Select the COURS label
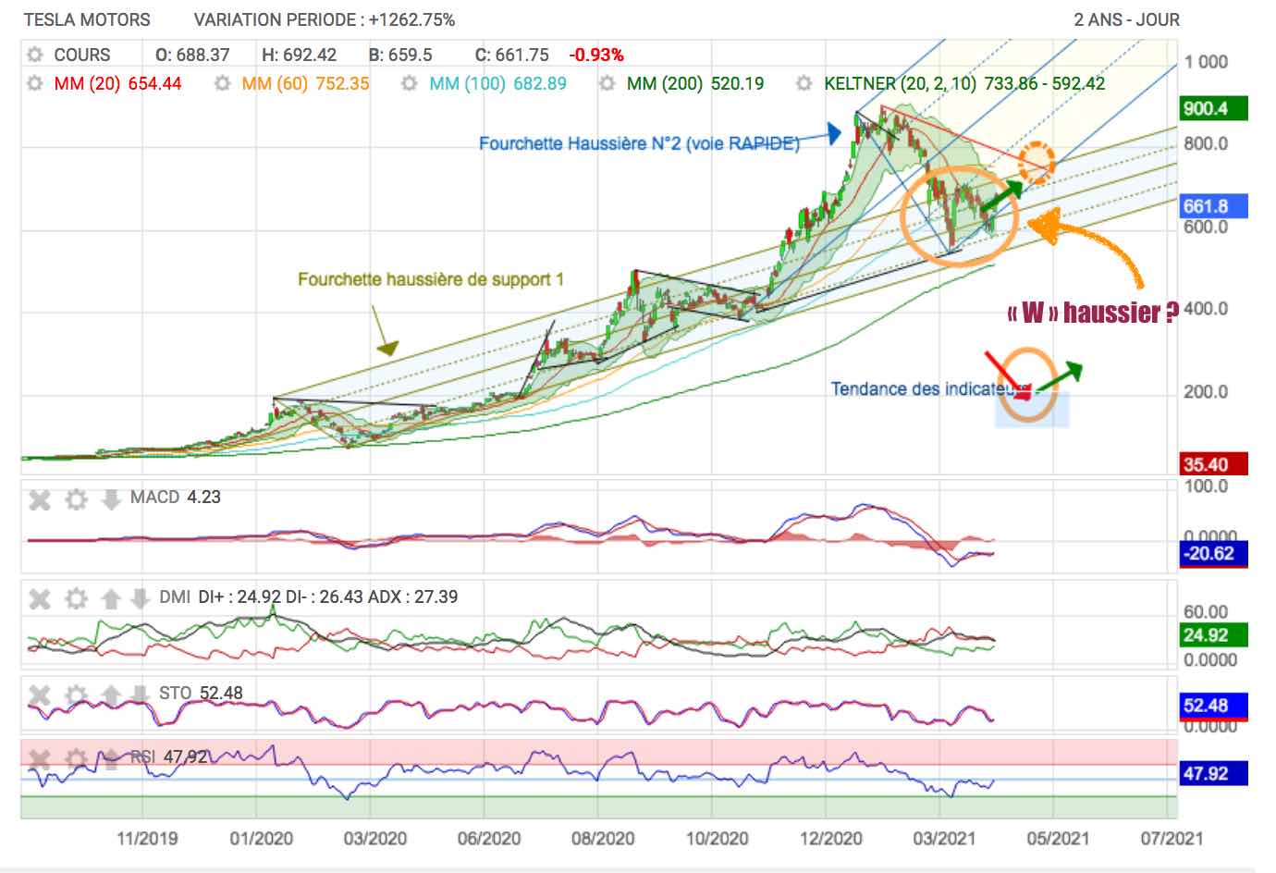 82,55
